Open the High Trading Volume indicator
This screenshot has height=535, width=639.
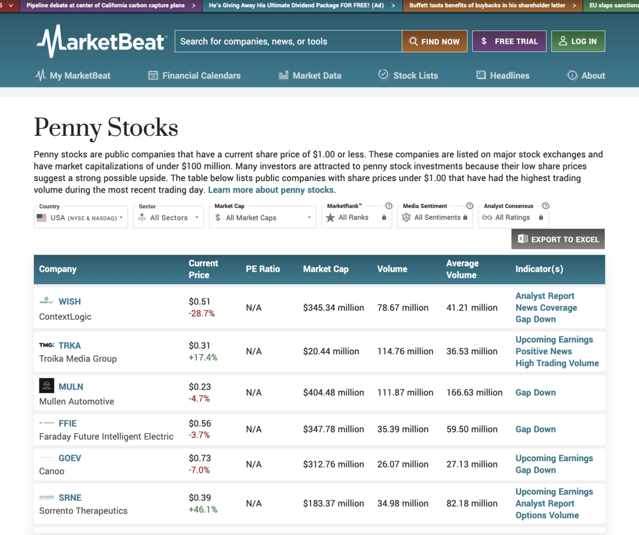click(x=557, y=363)
